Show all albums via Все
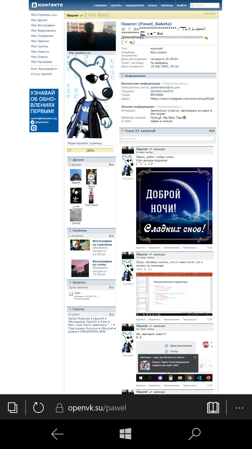This screenshot has width=252, height=449. coord(111,236)
